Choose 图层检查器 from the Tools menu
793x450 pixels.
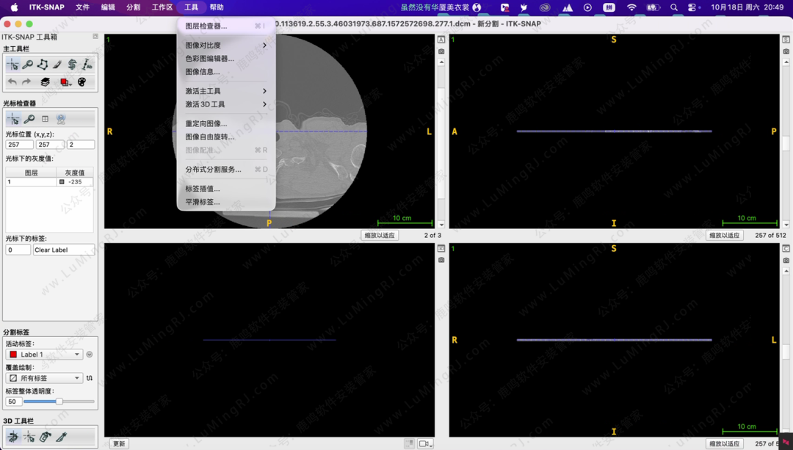tap(206, 26)
